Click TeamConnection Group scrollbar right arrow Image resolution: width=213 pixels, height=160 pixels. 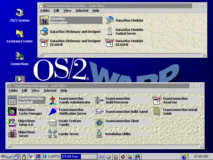point(201,146)
